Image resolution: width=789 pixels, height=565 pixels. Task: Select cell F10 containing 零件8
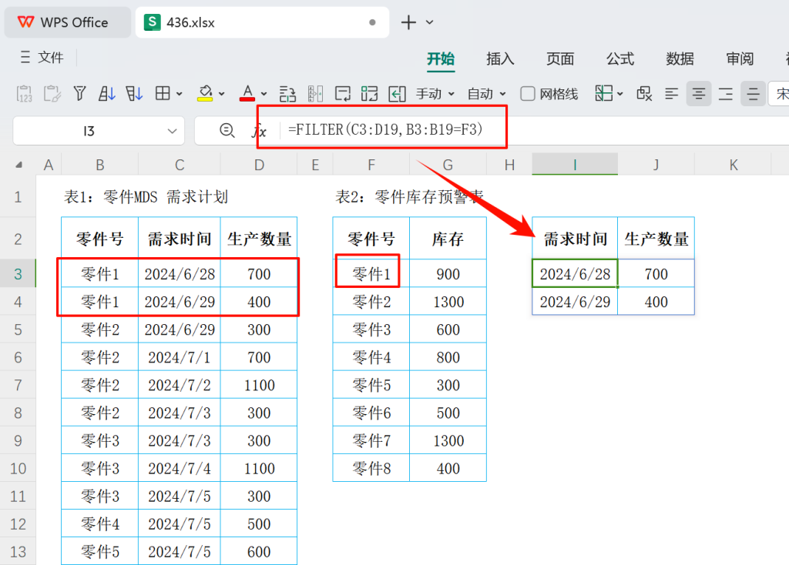point(371,469)
